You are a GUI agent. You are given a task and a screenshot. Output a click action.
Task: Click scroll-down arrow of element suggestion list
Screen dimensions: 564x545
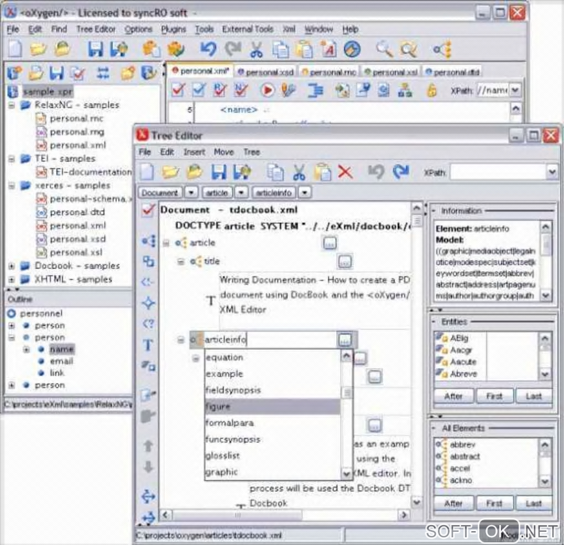coord(346,474)
